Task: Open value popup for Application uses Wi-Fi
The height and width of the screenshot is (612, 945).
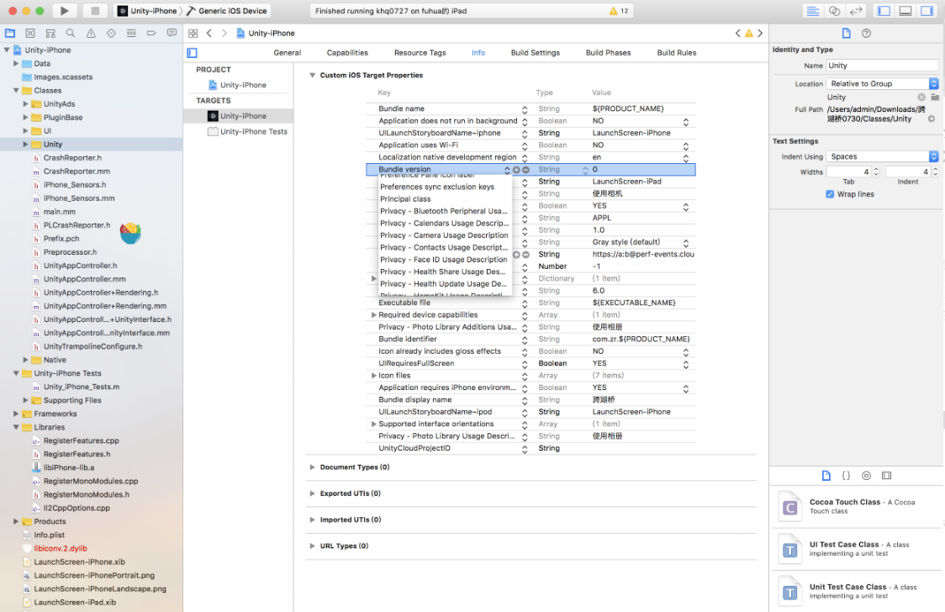Action: [686, 145]
